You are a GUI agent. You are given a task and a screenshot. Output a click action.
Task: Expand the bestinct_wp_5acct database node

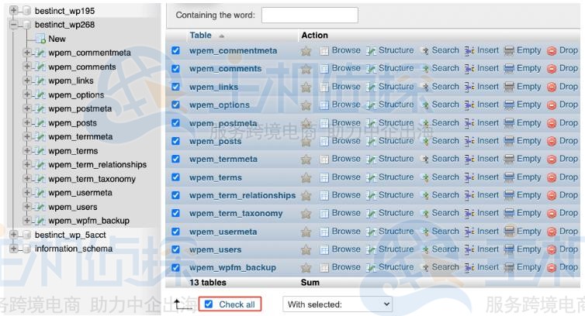pyautogui.click(x=13, y=235)
